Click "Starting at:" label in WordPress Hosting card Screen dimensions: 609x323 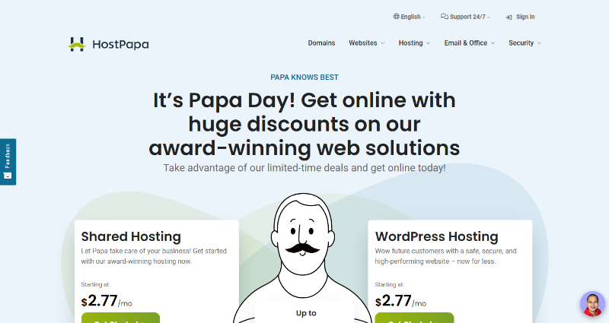pyautogui.click(x=390, y=284)
